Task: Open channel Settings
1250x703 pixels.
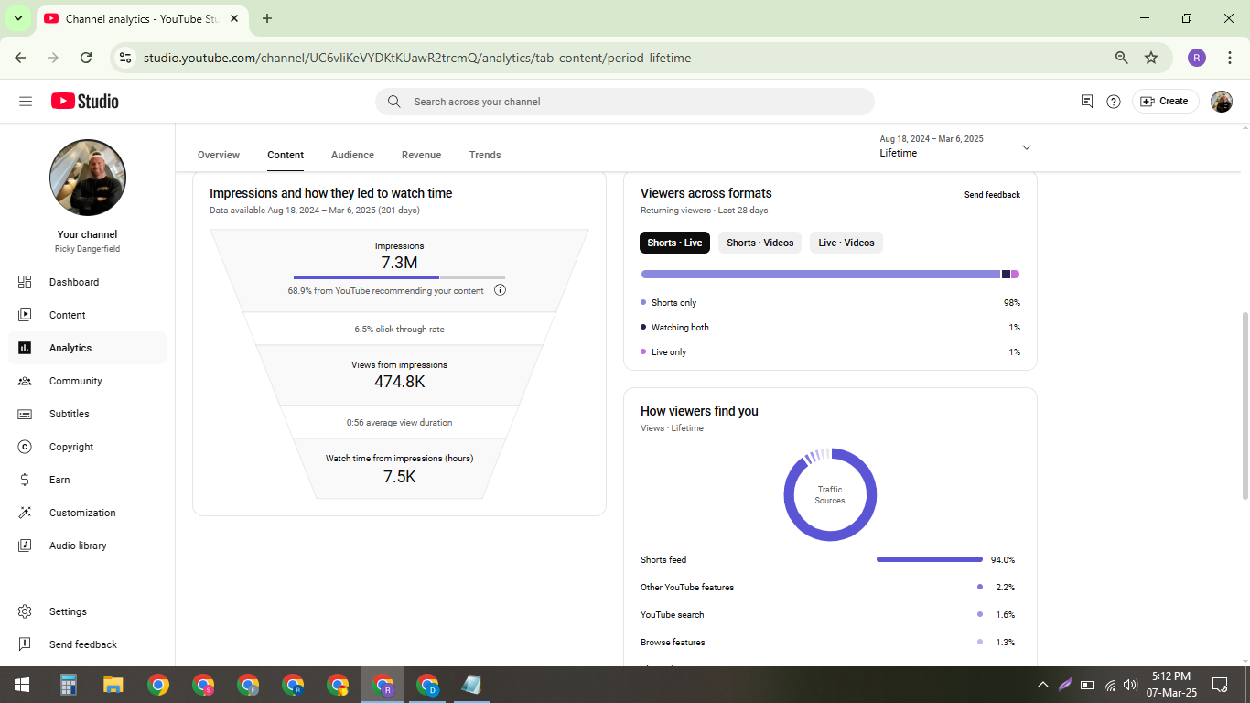Action: 88,611
